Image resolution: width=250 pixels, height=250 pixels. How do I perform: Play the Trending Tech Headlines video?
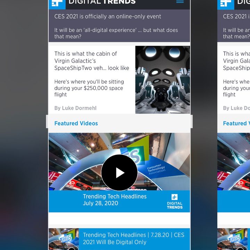[119, 173]
